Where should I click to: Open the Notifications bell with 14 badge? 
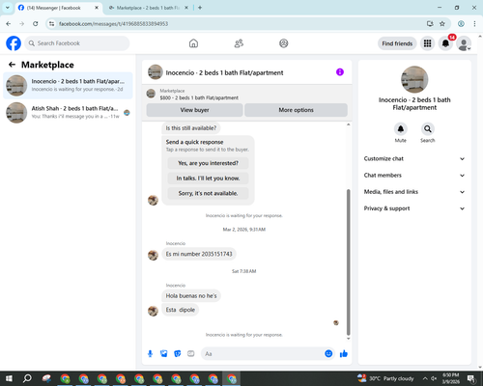click(445, 43)
